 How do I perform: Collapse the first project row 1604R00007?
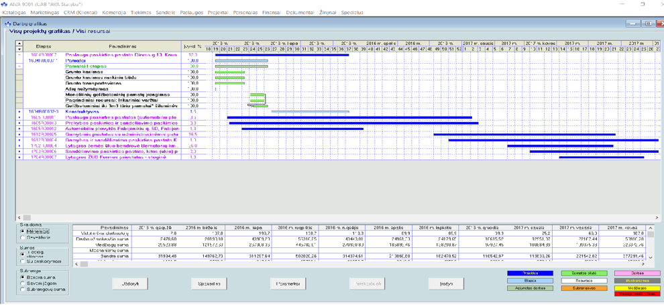pos(19,55)
